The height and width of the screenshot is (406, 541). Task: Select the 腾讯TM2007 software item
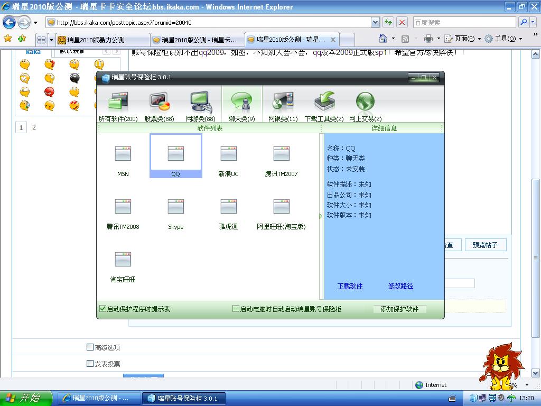[x=281, y=161]
